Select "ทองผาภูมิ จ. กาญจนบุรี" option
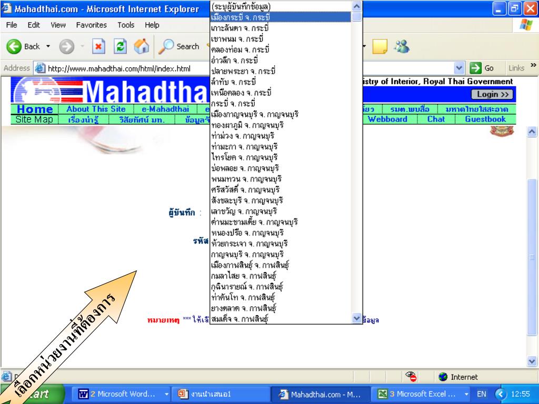 281,125
